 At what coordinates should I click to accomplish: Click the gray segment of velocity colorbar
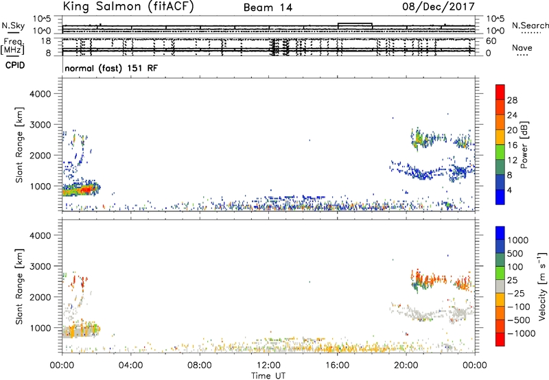(x=500, y=286)
